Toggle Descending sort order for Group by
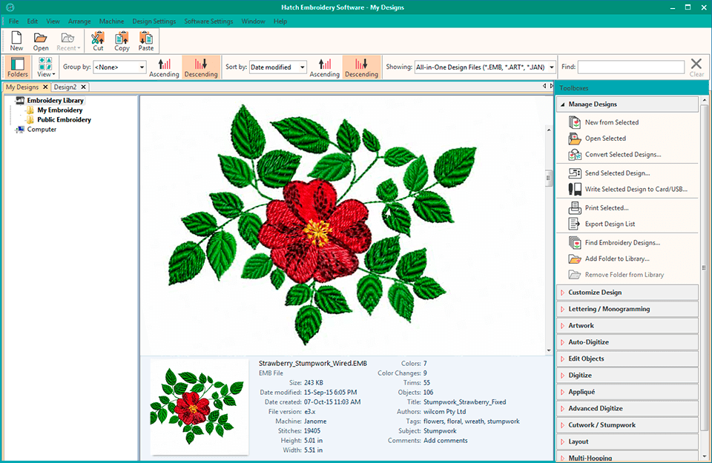This screenshot has width=712, height=463. click(x=200, y=67)
